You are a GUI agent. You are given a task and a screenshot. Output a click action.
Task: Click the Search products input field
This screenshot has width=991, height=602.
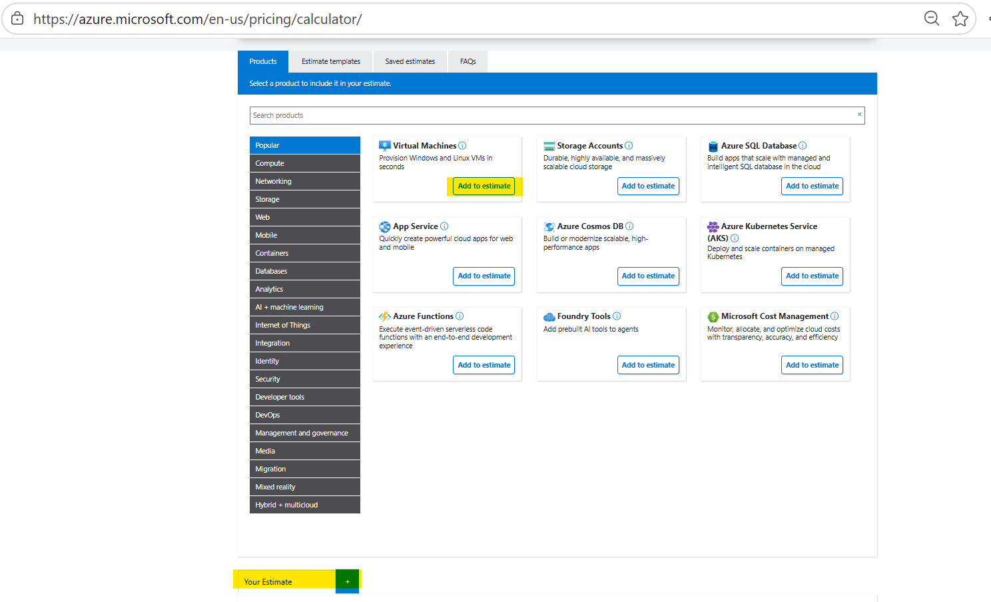tap(557, 115)
